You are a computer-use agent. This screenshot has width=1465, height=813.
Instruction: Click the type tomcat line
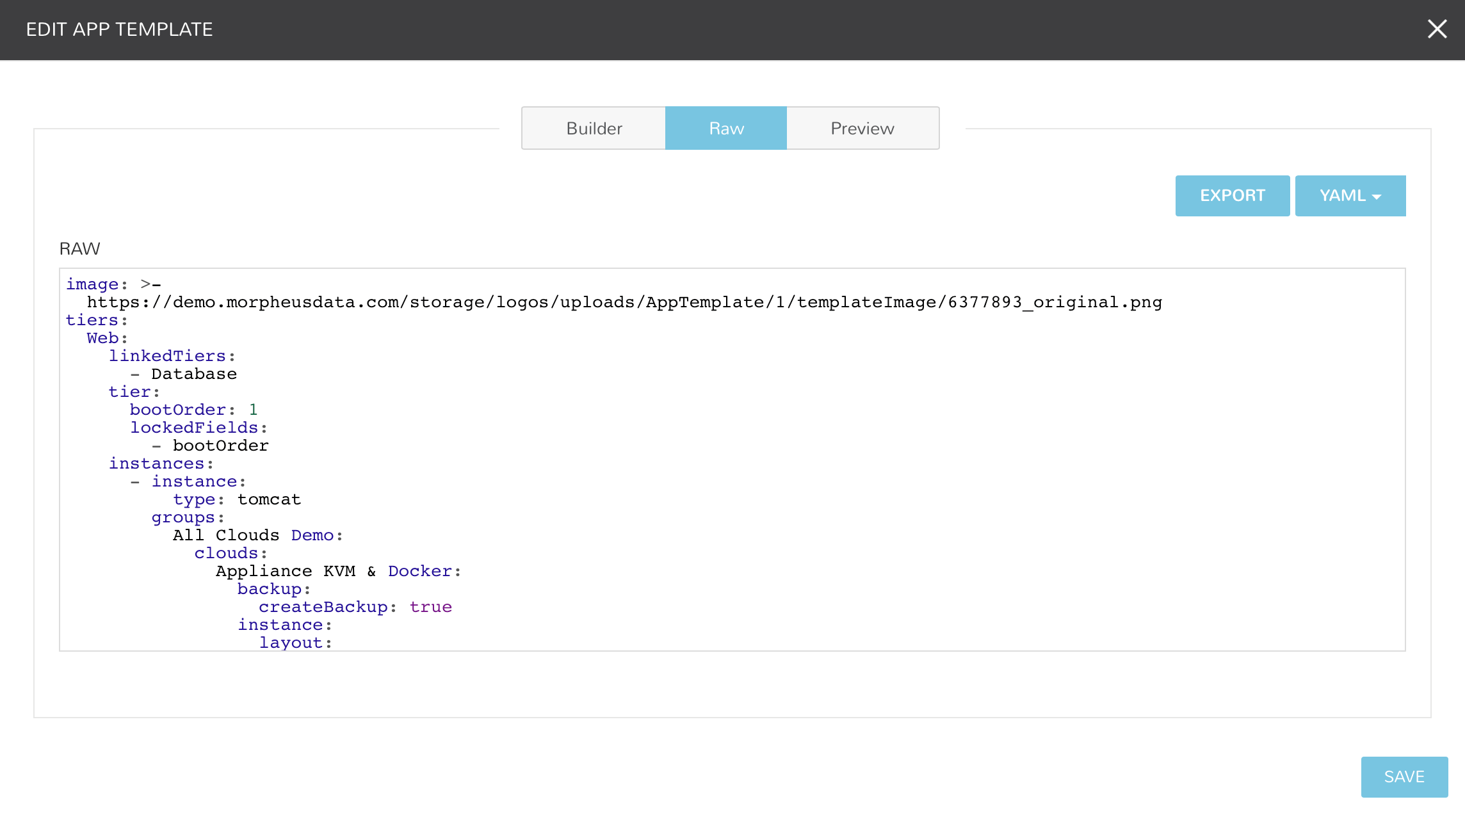pos(237,499)
